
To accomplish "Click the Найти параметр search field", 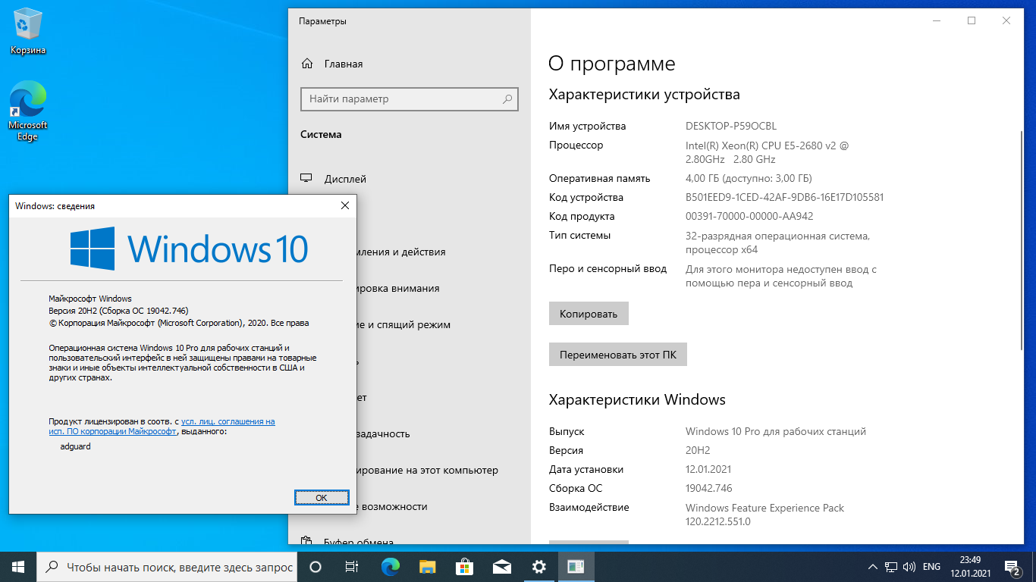I will click(x=410, y=99).
